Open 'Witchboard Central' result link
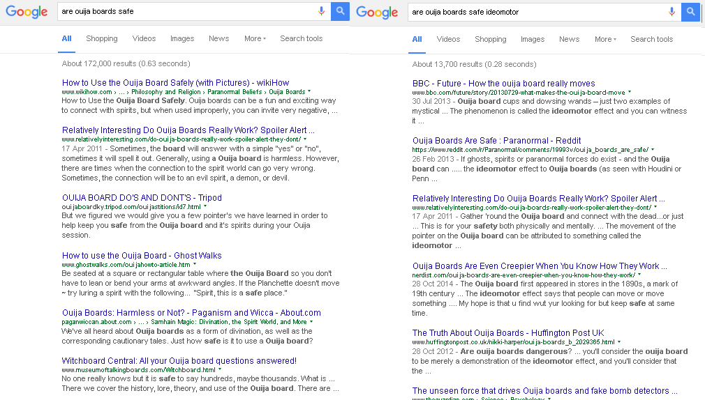The image size is (705, 400). point(179,360)
